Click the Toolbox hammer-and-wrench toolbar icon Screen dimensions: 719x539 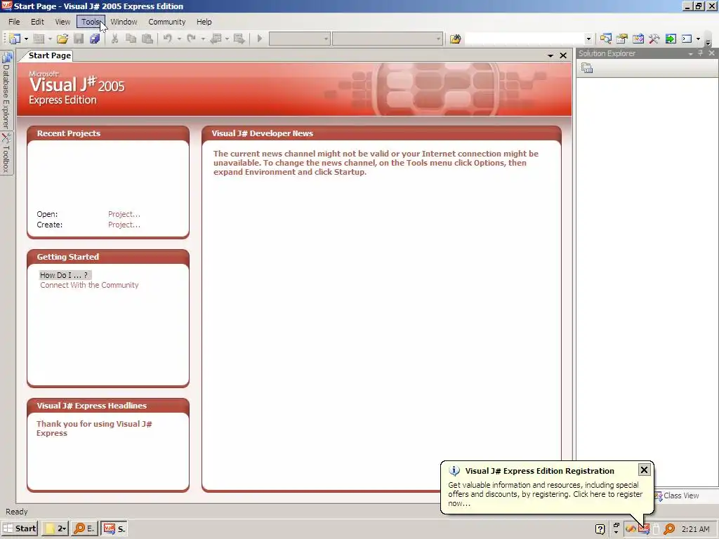(654, 39)
